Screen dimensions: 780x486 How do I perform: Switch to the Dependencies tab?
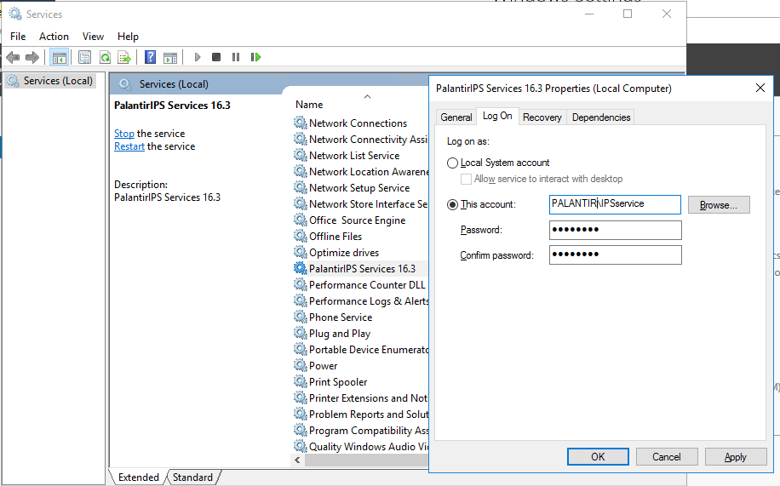[x=601, y=117]
